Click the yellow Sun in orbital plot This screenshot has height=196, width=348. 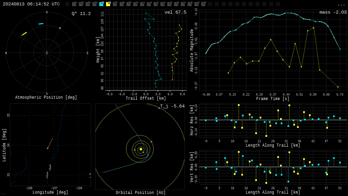[141, 149]
